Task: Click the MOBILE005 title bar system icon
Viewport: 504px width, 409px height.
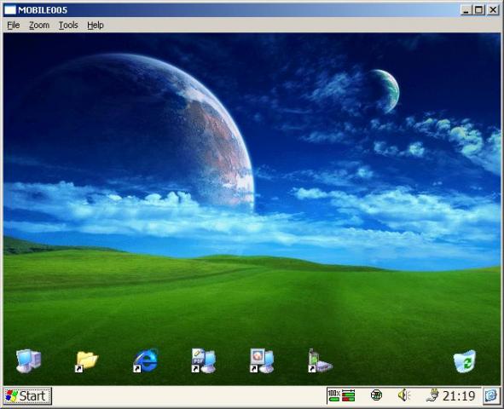Action: [10, 10]
